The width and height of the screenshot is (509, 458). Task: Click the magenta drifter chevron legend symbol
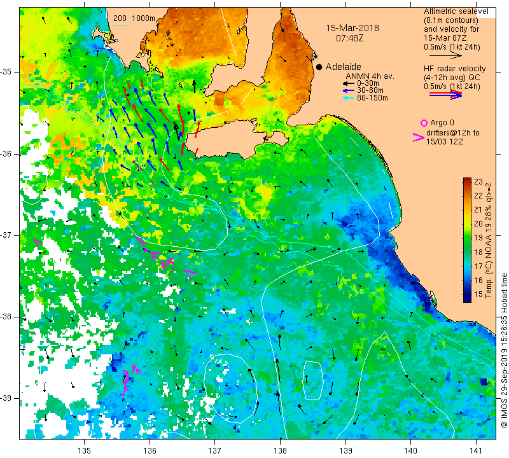[419, 137]
